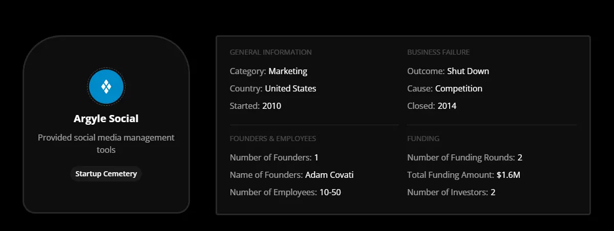Click the Startup Cemetery badge
The height and width of the screenshot is (231, 614).
pyautogui.click(x=106, y=174)
